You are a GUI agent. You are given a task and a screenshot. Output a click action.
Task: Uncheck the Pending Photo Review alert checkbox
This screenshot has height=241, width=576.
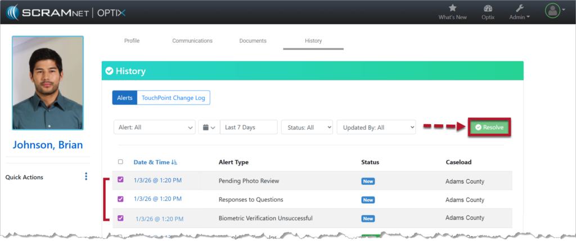pyautogui.click(x=120, y=180)
